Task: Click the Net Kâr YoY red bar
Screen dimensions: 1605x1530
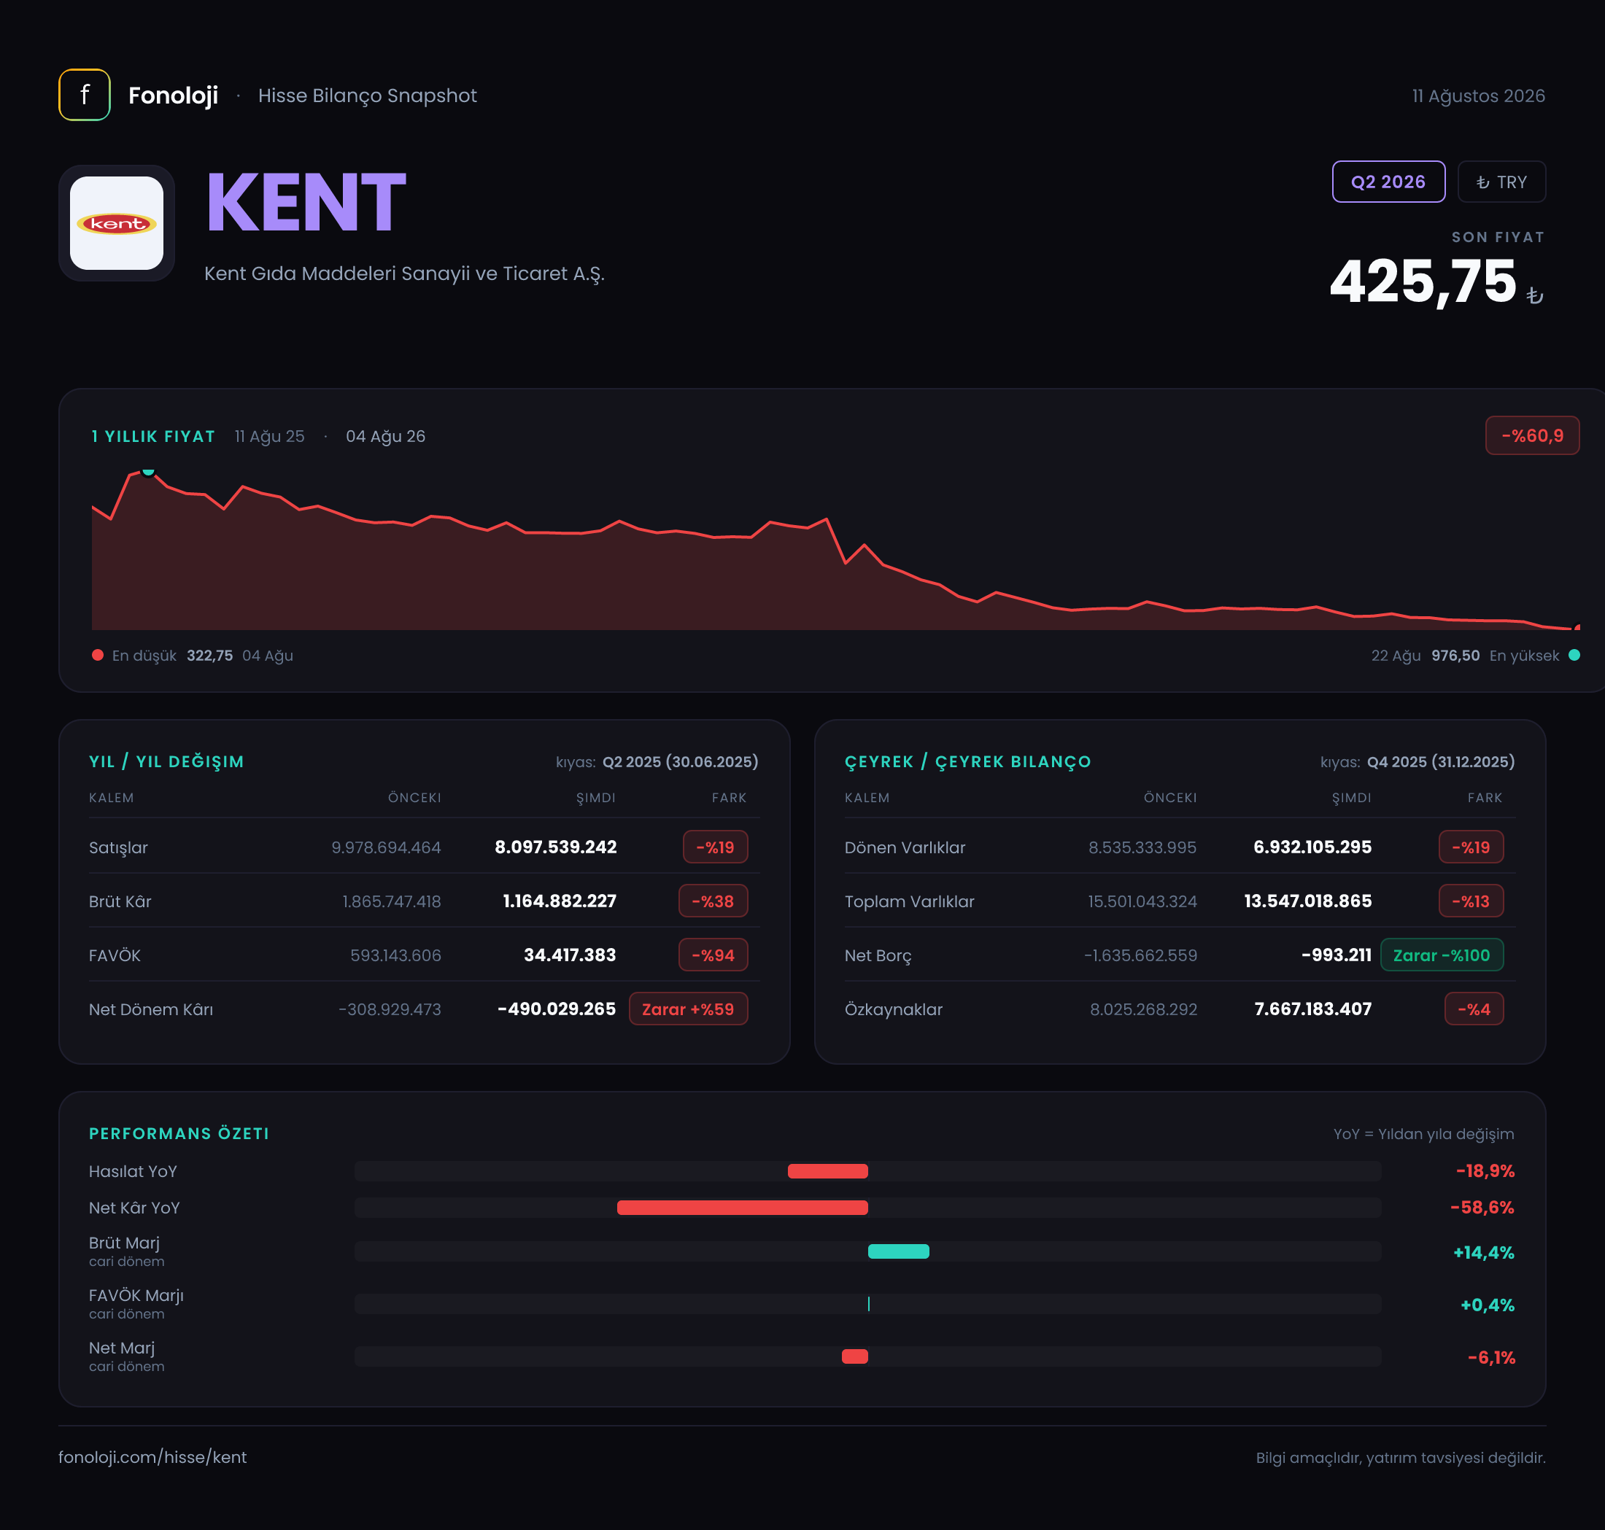Action: [743, 1207]
